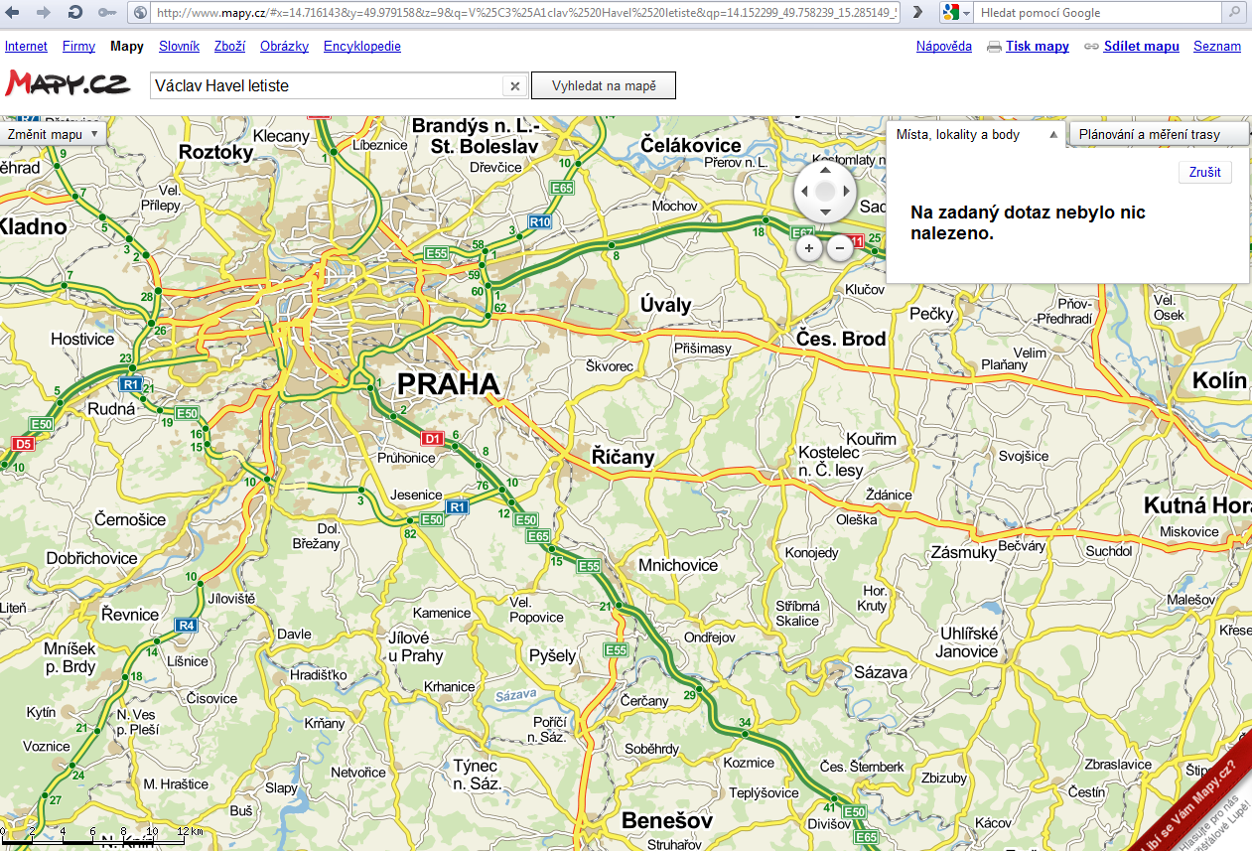The image size is (1252, 851).
Task: Click the Kladno town label
Action: point(34,226)
